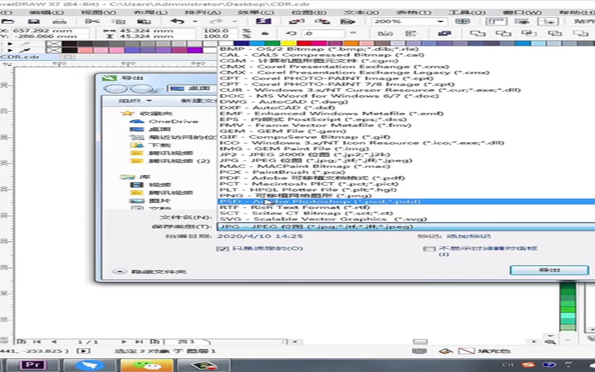Open the 工具(O) menu

(467, 12)
